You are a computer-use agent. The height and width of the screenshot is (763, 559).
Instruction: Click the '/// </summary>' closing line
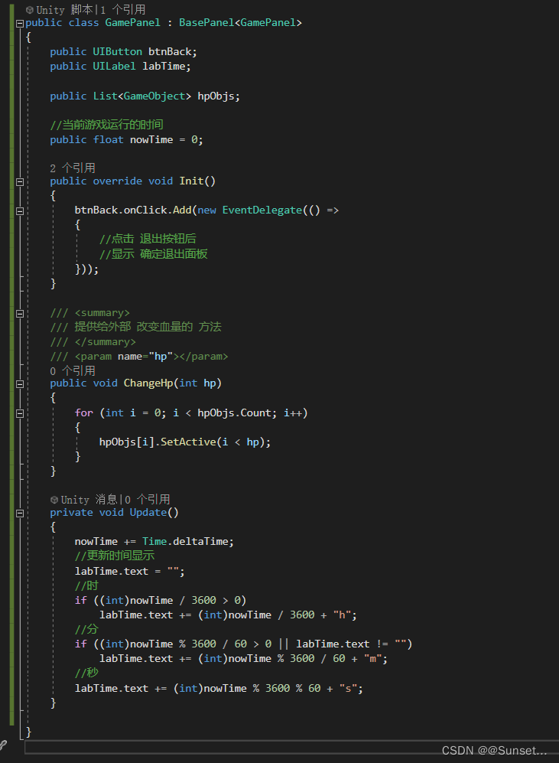(93, 342)
